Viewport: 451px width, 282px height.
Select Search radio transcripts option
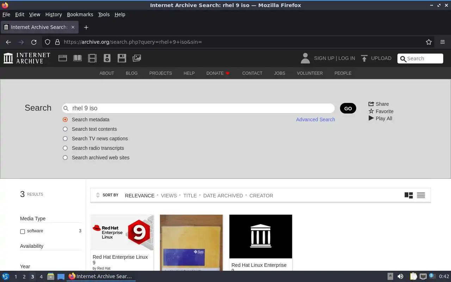pos(65,148)
